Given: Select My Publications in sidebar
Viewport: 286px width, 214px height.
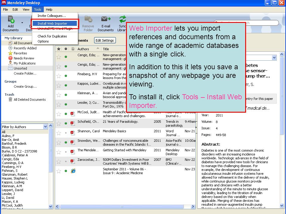Looking at the screenshot, I should coord(25,63).
